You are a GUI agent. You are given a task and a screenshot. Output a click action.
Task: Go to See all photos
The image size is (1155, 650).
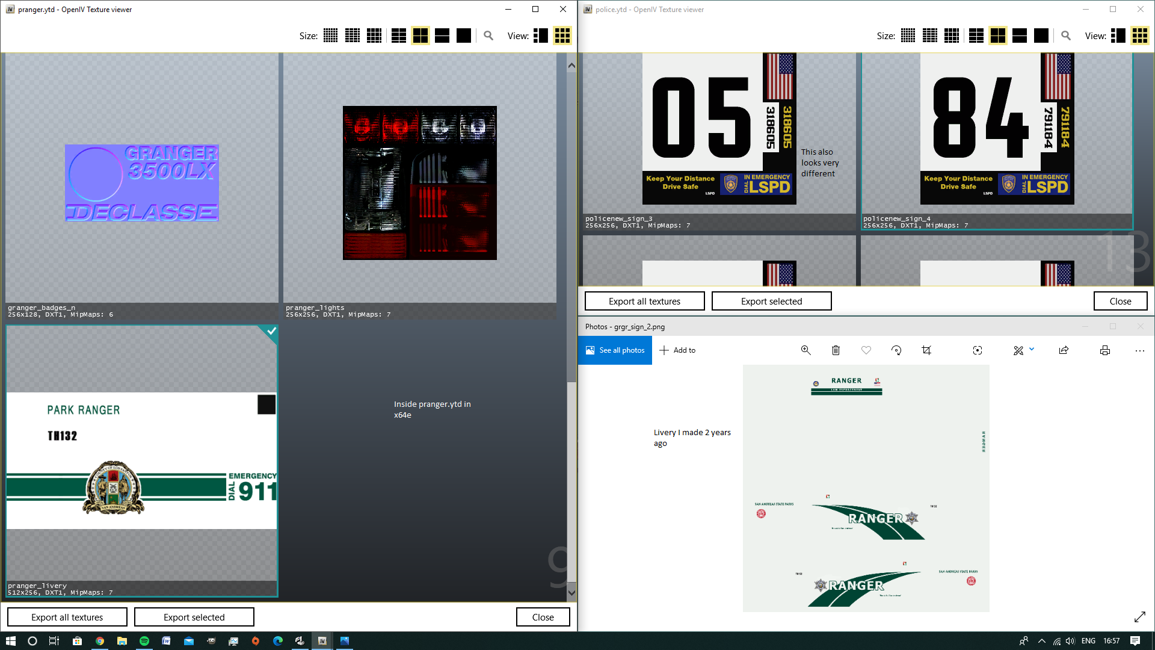pyautogui.click(x=615, y=350)
